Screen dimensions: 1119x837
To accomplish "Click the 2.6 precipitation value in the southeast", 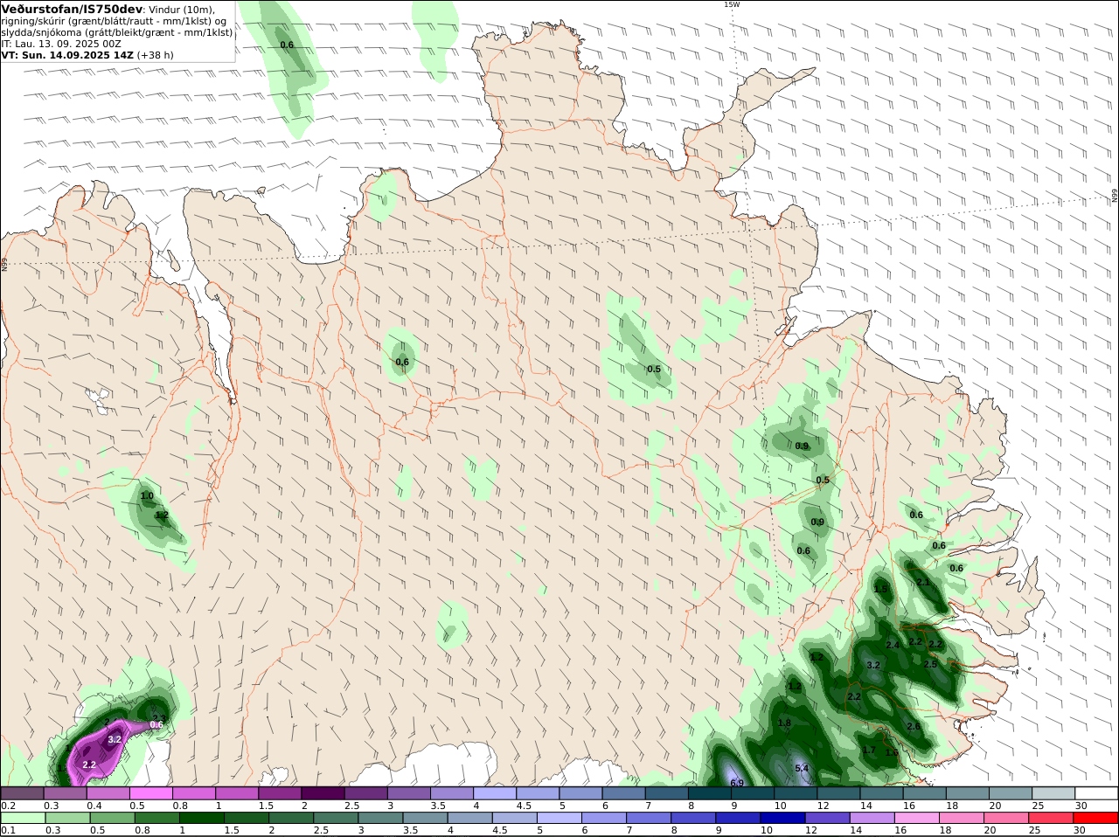I will click(x=914, y=727).
